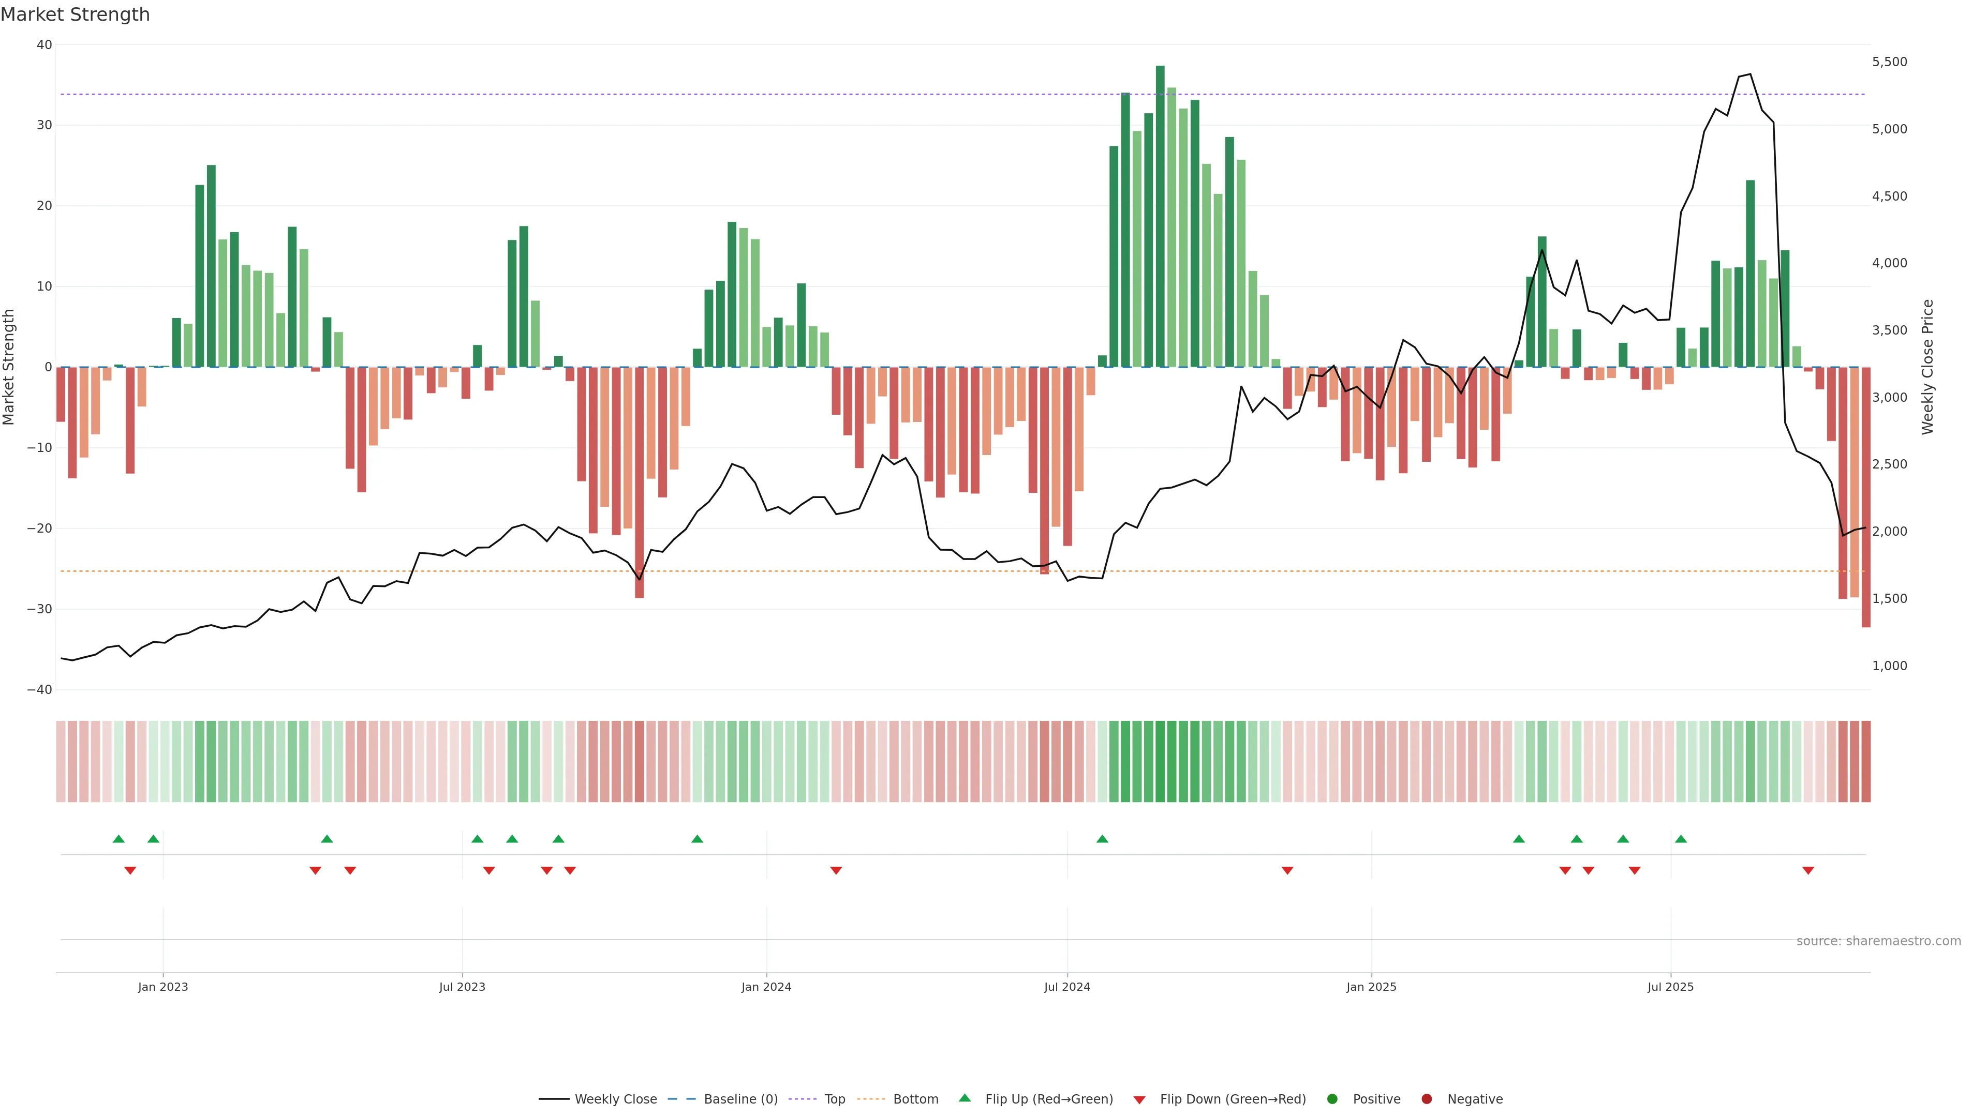
Task: Click the first flip up marker on the left
Action: point(119,839)
